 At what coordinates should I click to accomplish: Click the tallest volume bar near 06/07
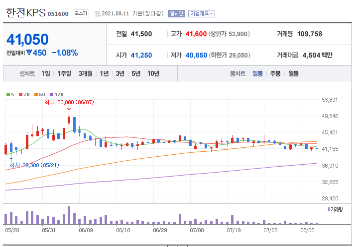tap(69, 215)
